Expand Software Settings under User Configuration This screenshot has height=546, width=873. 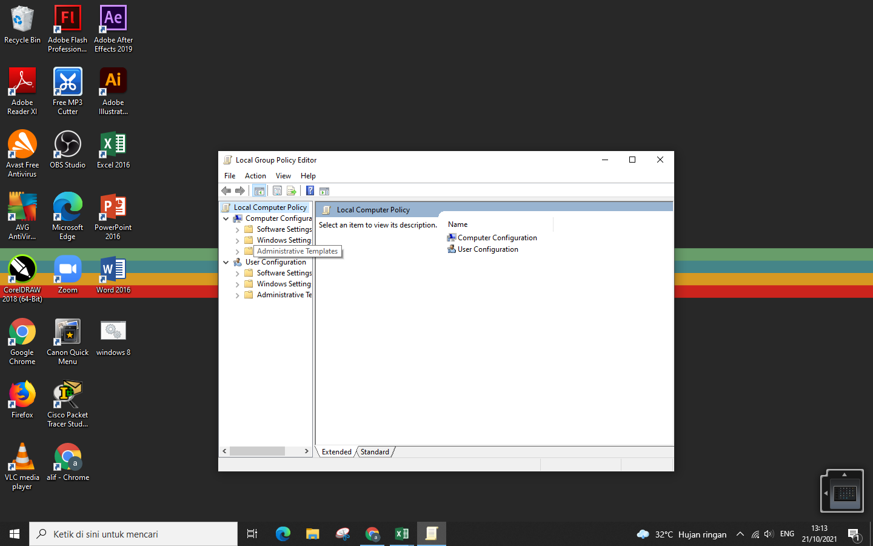tap(237, 274)
